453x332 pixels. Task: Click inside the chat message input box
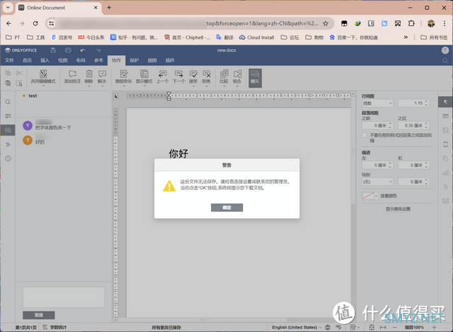(64, 297)
